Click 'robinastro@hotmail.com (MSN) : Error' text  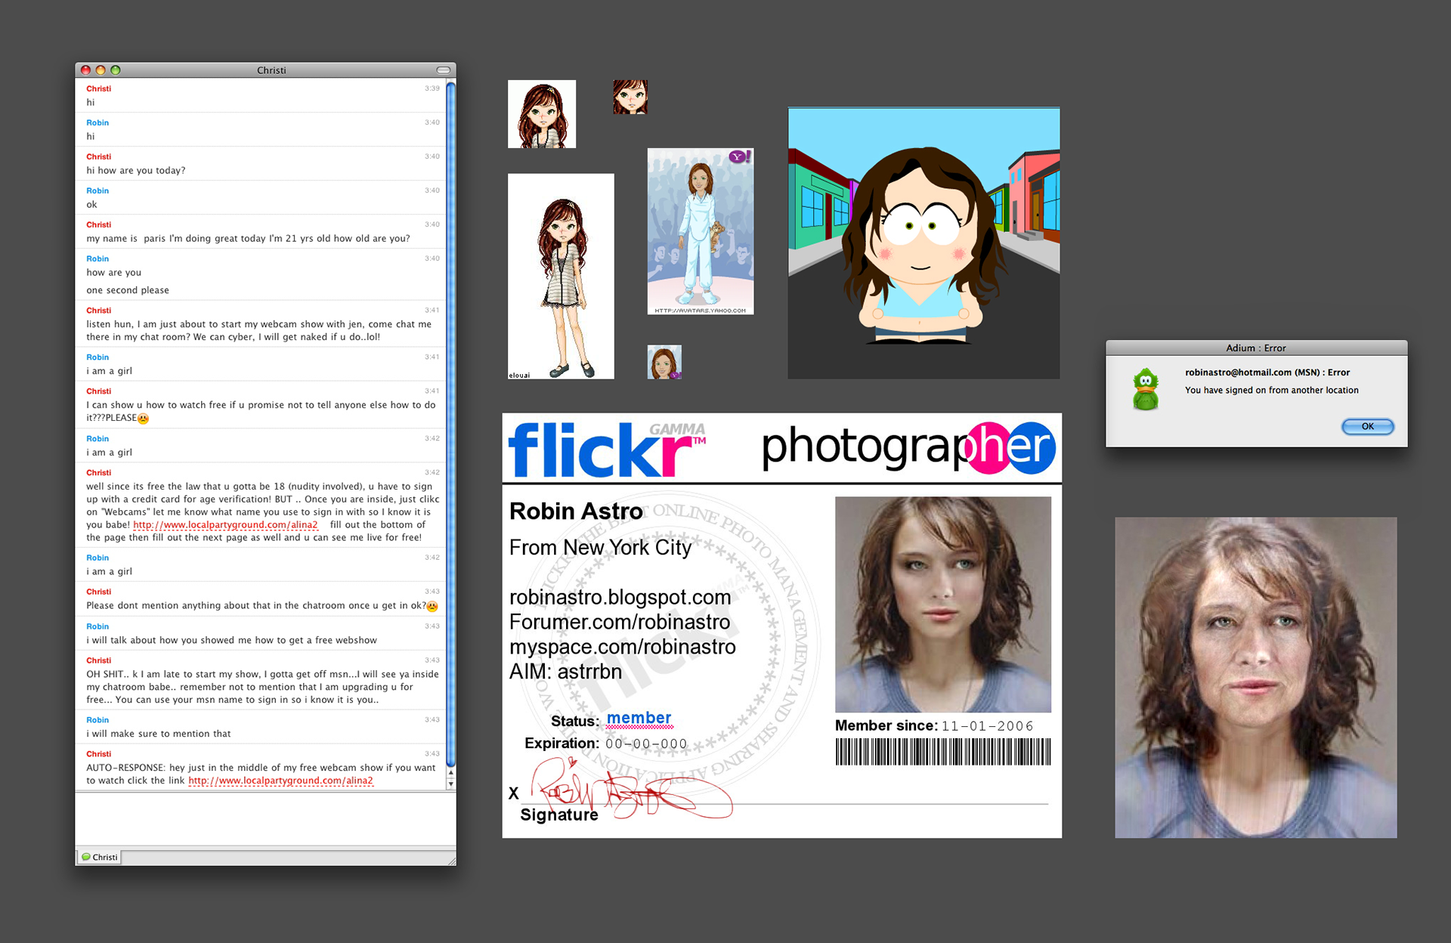tap(1267, 373)
